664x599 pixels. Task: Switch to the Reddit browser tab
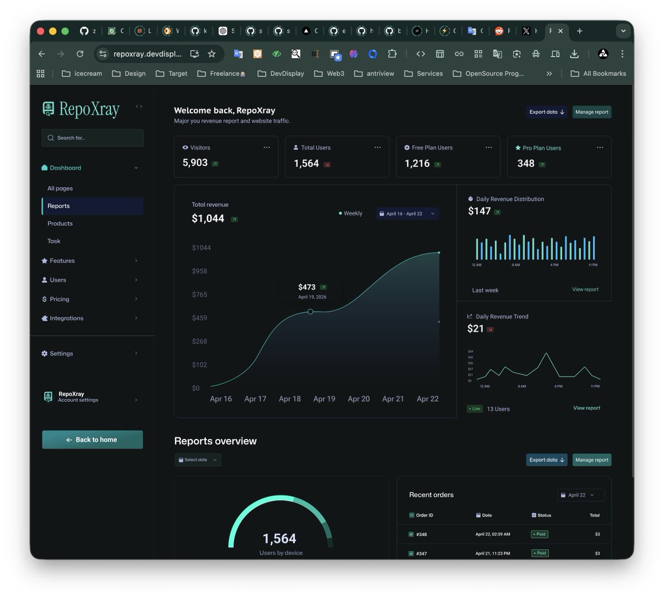point(502,31)
